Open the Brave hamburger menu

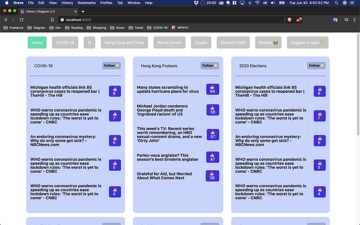(355, 20)
